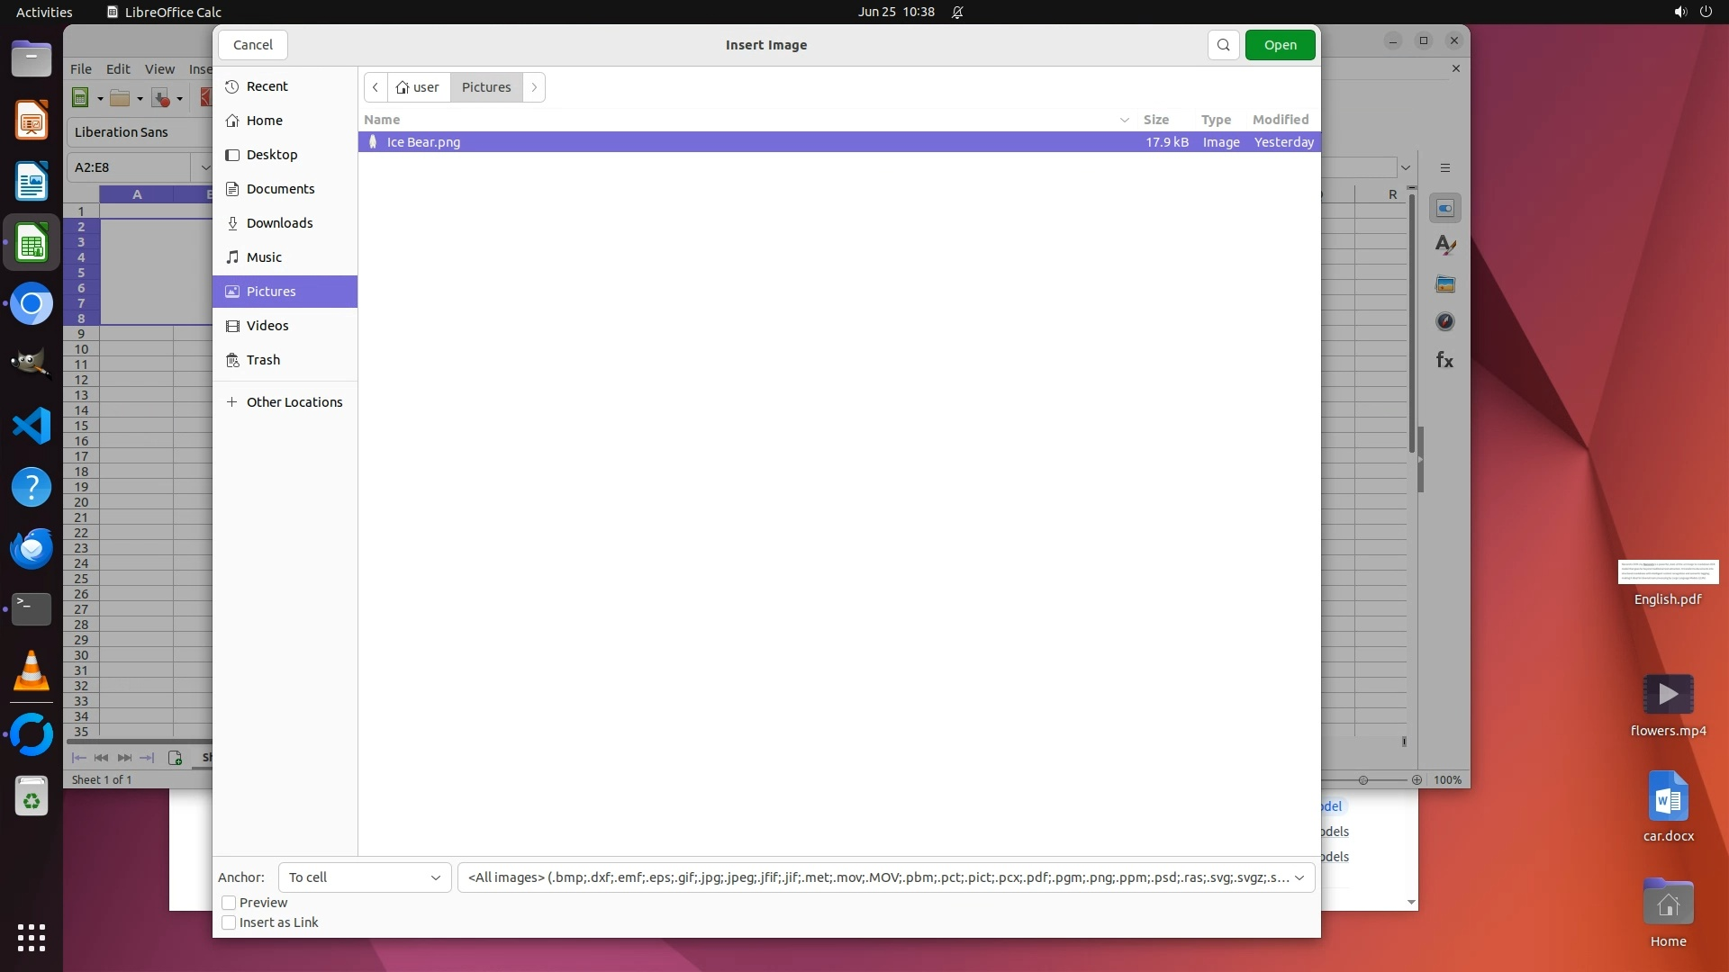Open the Sidebar Gallery panel icon
1729x972 pixels.
pyautogui.click(x=1445, y=284)
